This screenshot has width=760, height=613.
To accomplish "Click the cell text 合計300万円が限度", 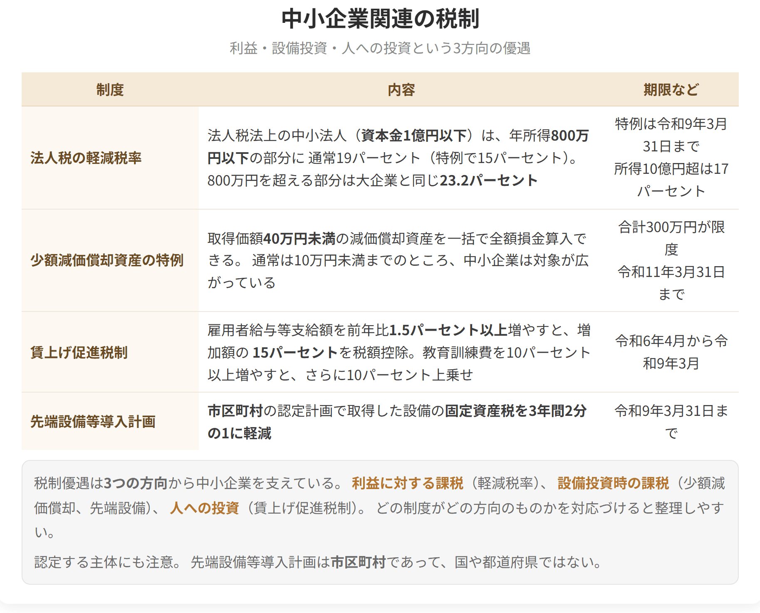I will point(671,238).
